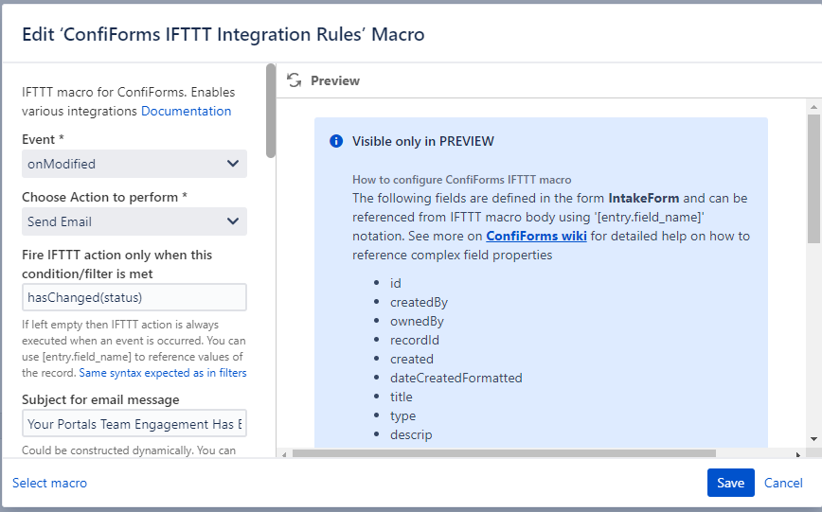Click the 'Event *' field label
The width and height of the screenshot is (822, 512).
pos(43,139)
